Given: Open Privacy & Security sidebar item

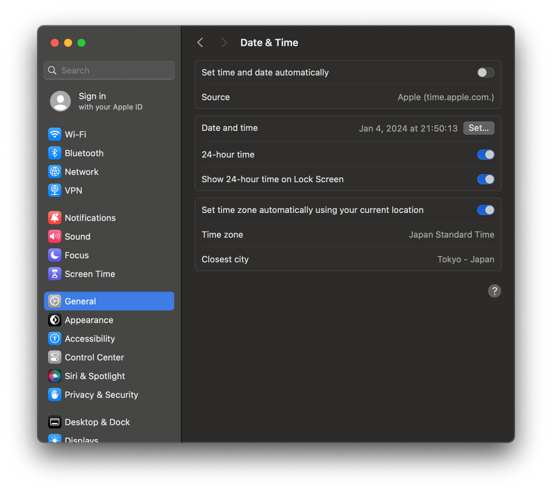Looking at the screenshot, I should point(101,395).
